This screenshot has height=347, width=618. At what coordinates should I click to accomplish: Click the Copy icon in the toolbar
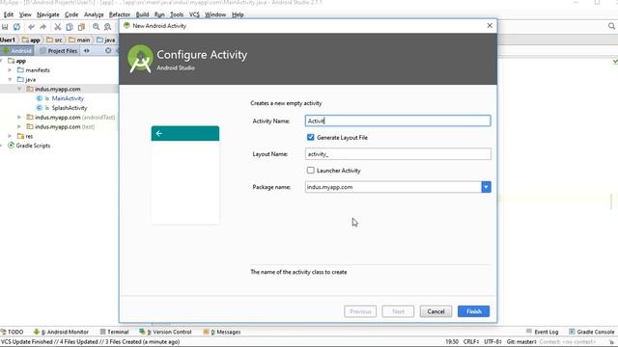[x=70, y=27]
